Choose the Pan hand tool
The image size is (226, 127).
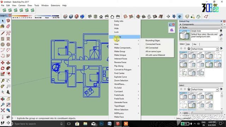tap(8, 99)
